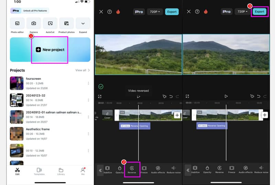
Task: Tap the Reverse tool highlighted as step 2
Action: (x=132, y=169)
